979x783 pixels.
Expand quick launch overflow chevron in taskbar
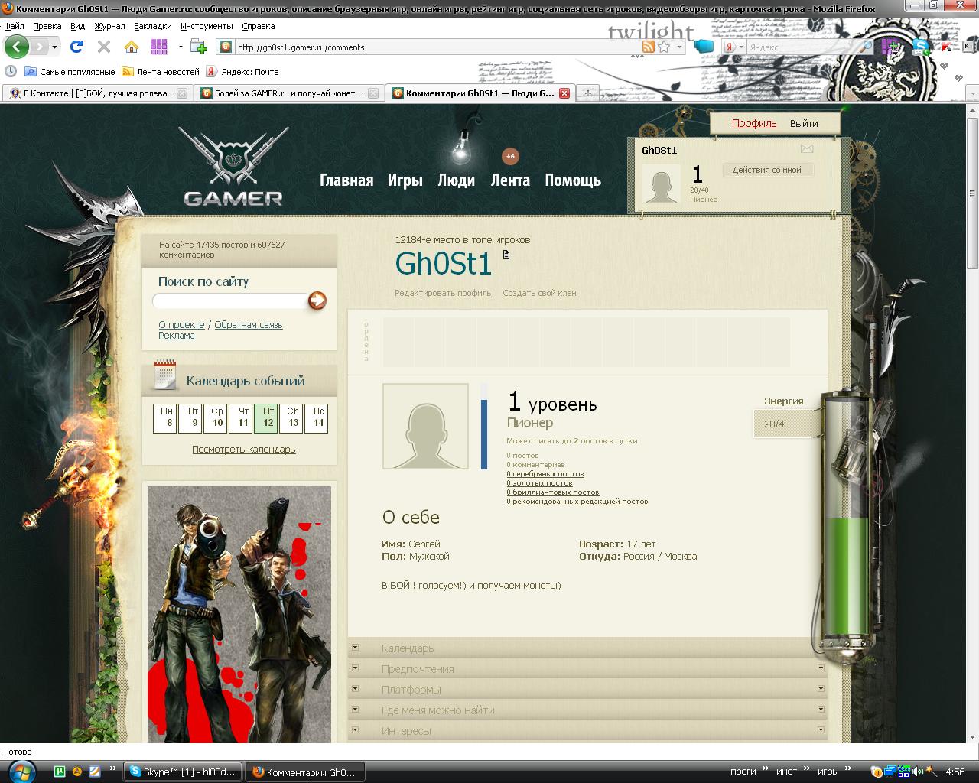click(x=113, y=768)
